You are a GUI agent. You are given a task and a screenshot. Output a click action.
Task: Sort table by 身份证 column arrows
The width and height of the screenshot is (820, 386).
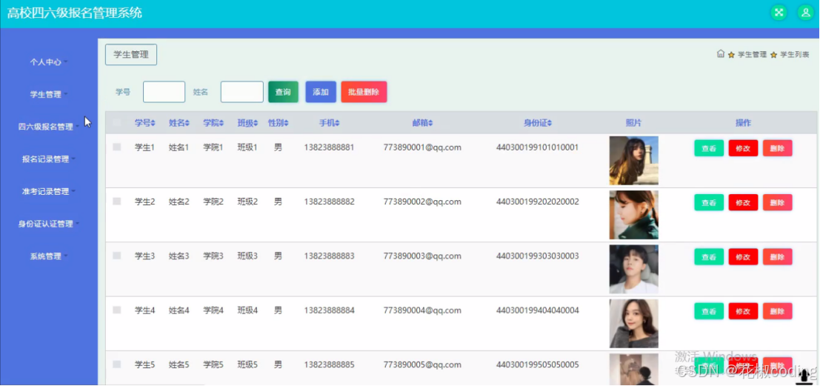point(550,124)
